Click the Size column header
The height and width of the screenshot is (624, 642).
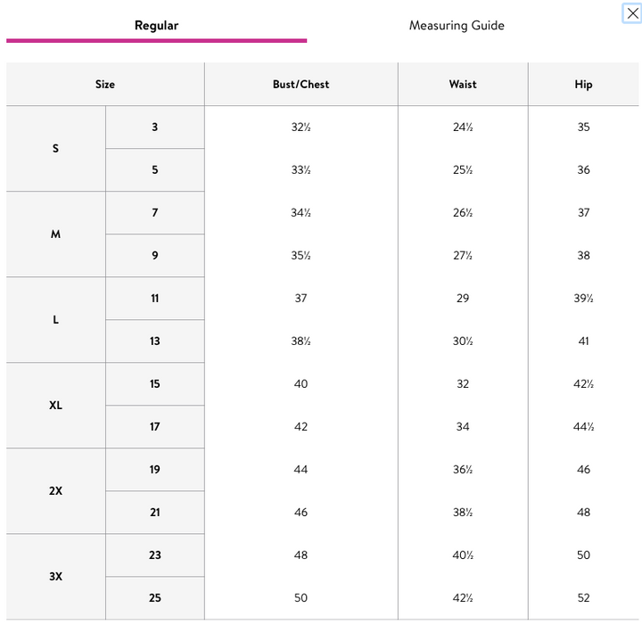pyautogui.click(x=105, y=85)
